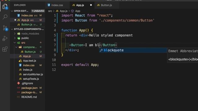Click the U status beside Button.js in tree
The image size is (198, 111).
click(41, 52)
